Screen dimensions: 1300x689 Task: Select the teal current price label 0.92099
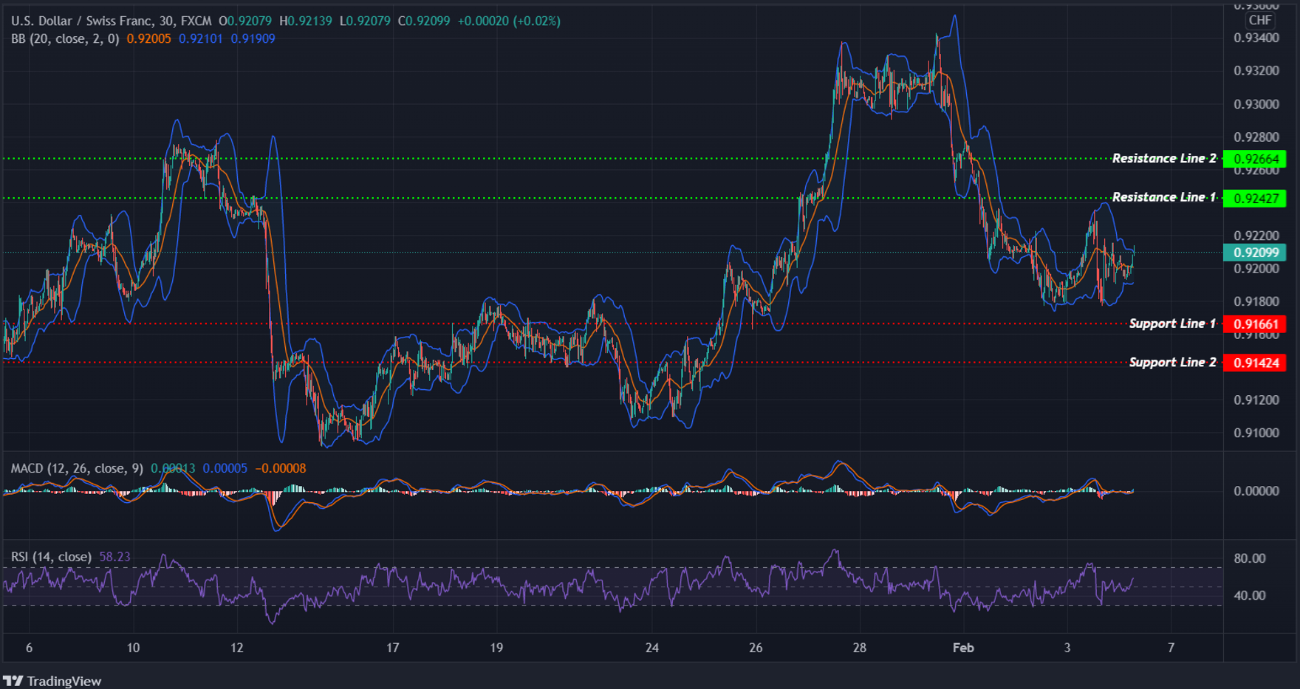coord(1255,253)
